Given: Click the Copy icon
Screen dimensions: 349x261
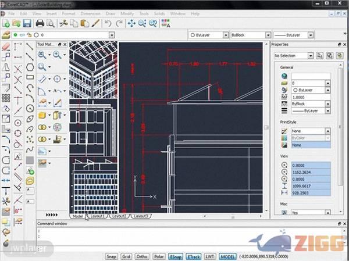Looking at the screenshot, I should point(74,23).
